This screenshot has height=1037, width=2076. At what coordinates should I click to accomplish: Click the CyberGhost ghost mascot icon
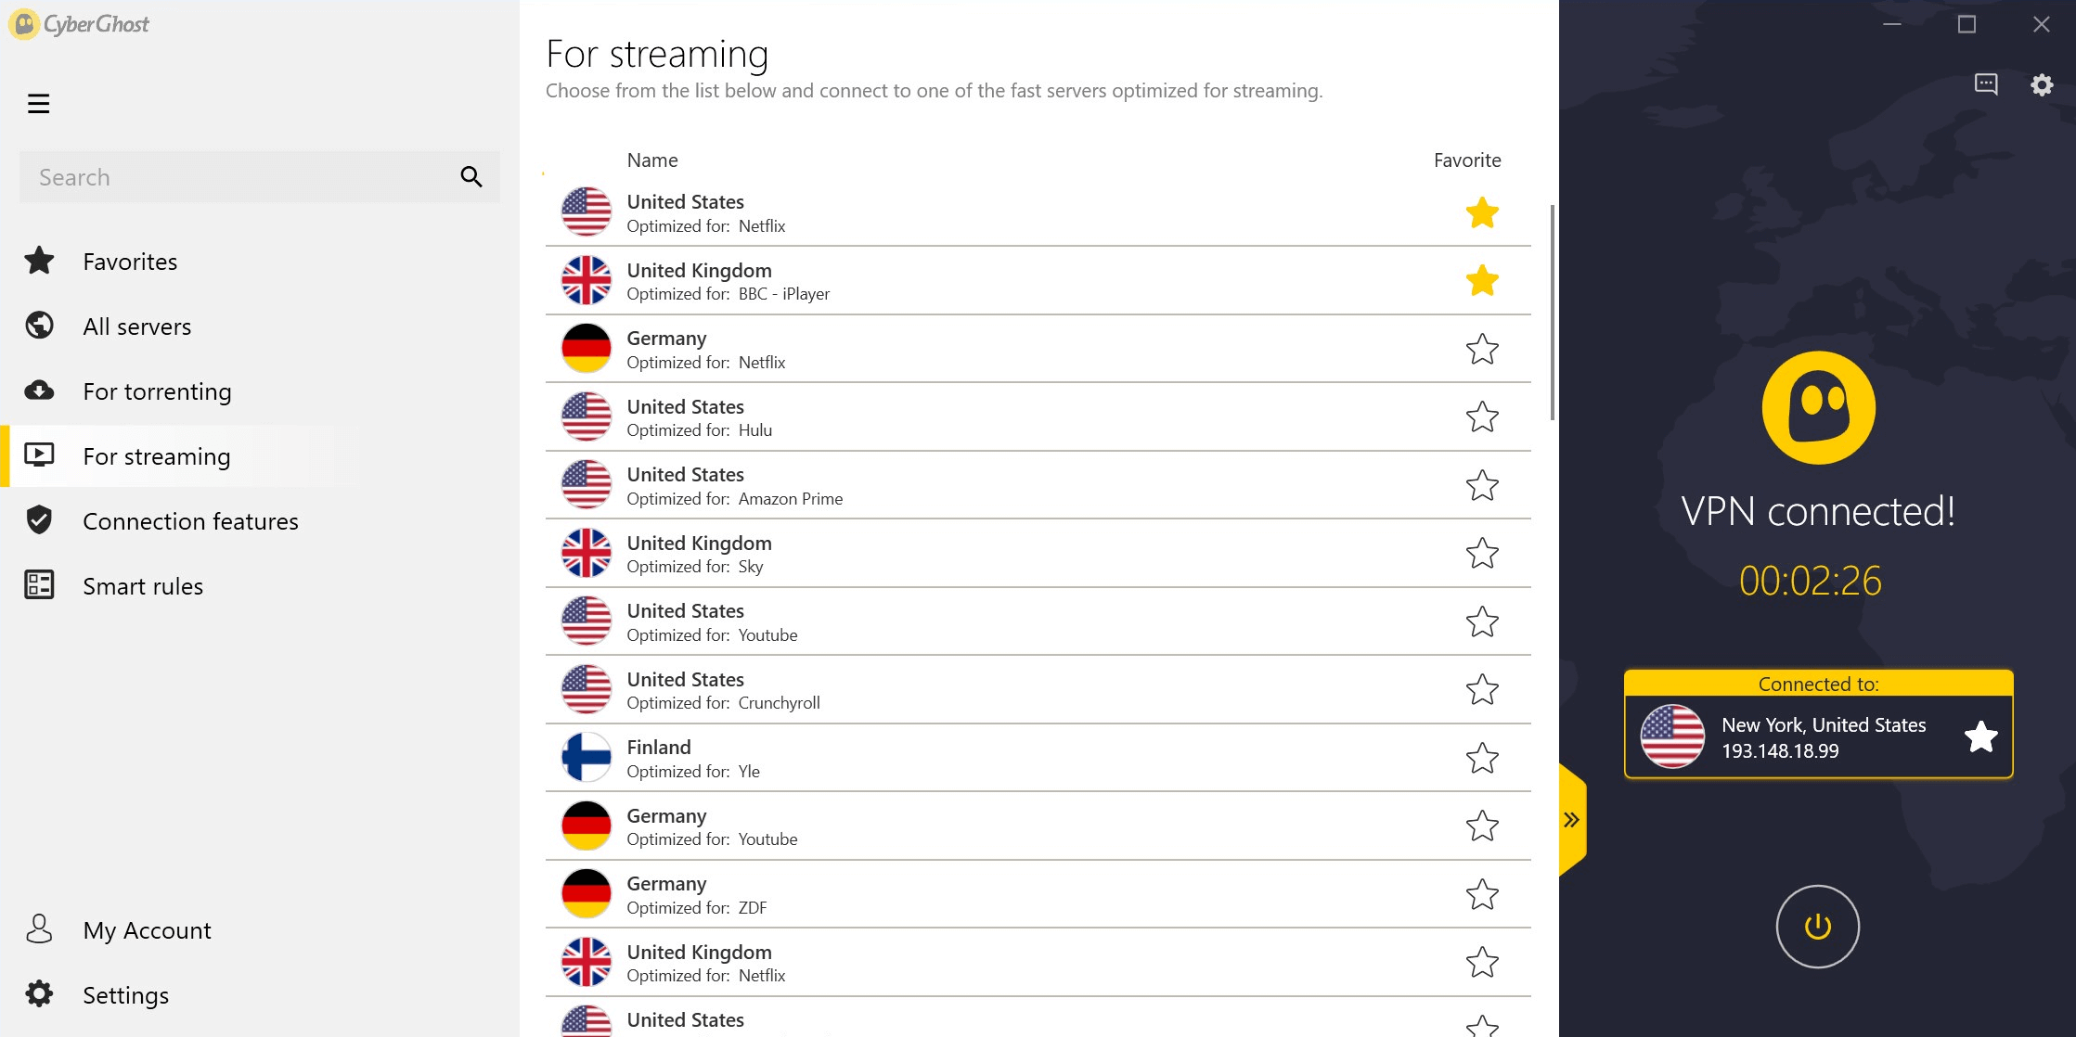point(1819,406)
